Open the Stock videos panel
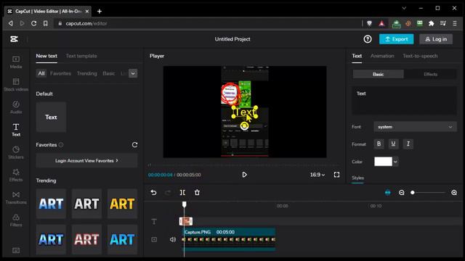Screen dimensions: 465x261 (16, 85)
